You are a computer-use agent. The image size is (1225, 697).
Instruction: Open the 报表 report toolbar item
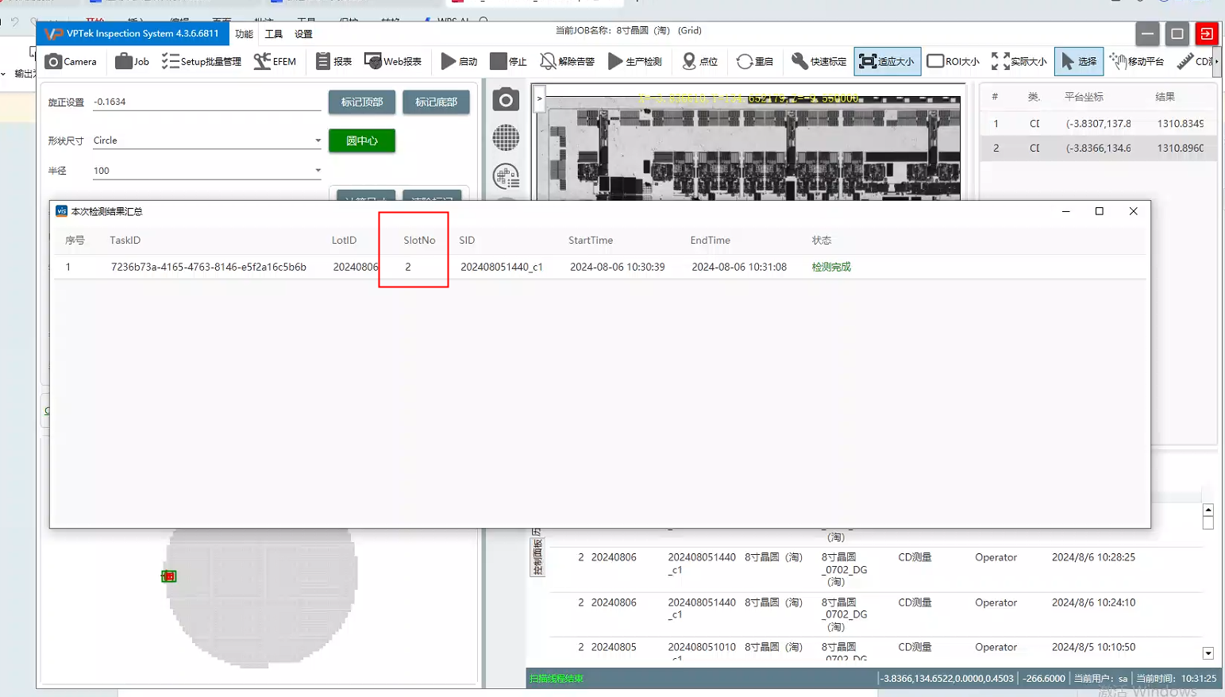333,61
